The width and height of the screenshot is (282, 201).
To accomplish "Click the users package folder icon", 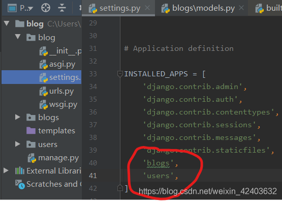I will pos(31,145).
